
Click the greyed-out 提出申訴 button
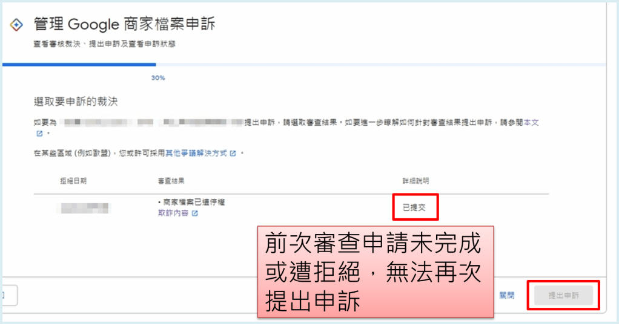[563, 296]
